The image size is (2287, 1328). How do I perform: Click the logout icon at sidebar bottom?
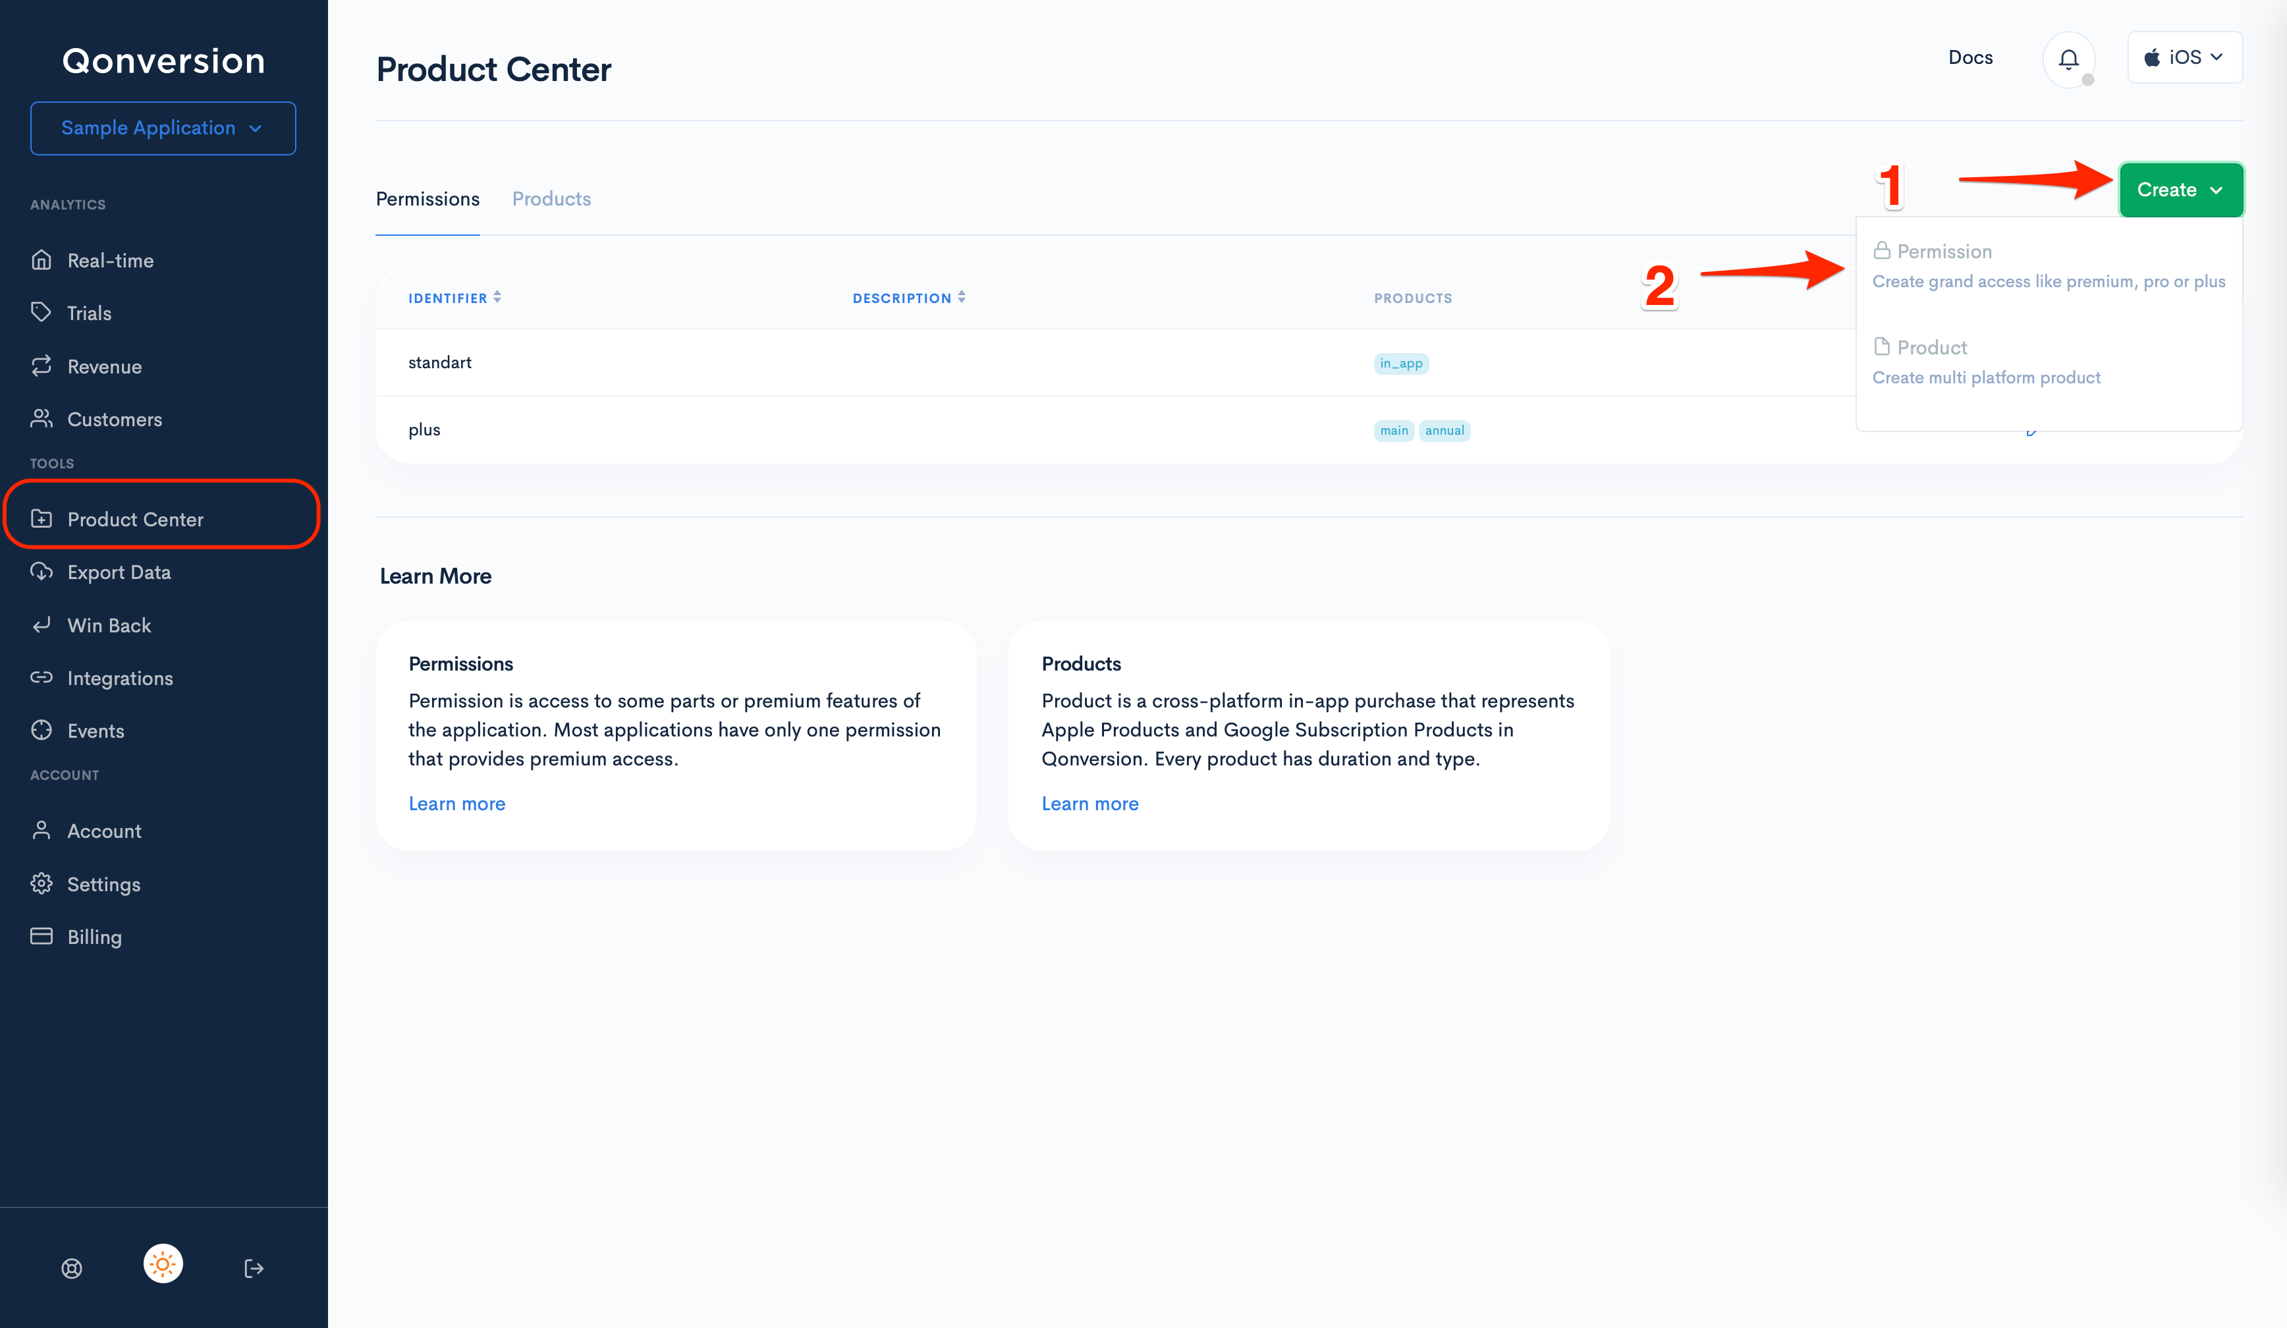254,1268
